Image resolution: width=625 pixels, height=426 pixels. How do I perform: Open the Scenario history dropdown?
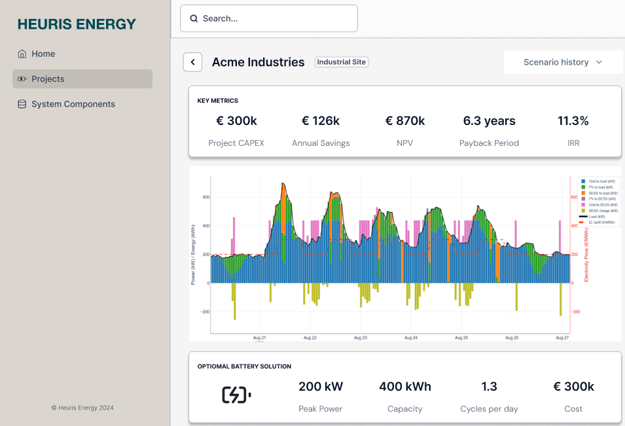coord(563,62)
